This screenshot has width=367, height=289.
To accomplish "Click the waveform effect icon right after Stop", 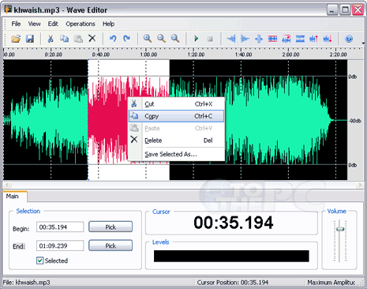I will 231,39.
